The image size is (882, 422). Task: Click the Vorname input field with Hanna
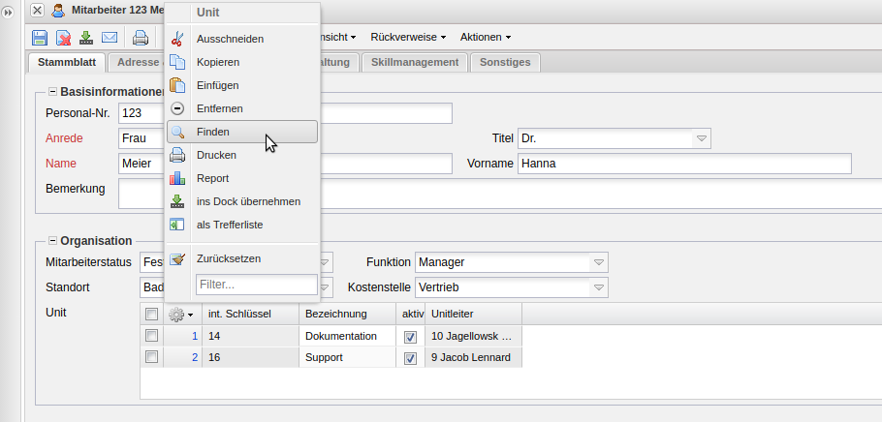[683, 164]
